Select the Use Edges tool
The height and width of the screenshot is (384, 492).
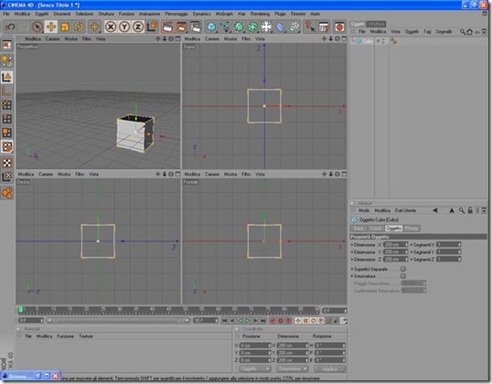point(7,119)
